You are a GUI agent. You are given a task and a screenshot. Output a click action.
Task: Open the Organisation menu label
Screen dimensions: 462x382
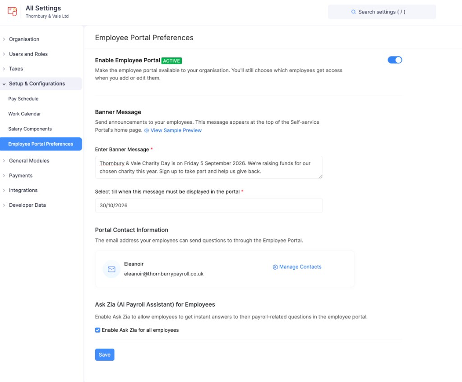pyautogui.click(x=24, y=39)
